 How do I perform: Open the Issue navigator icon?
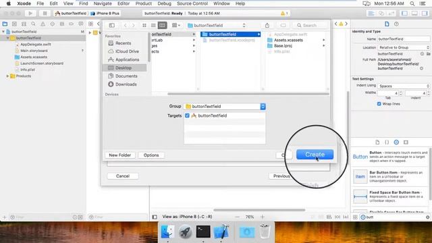(43, 24)
